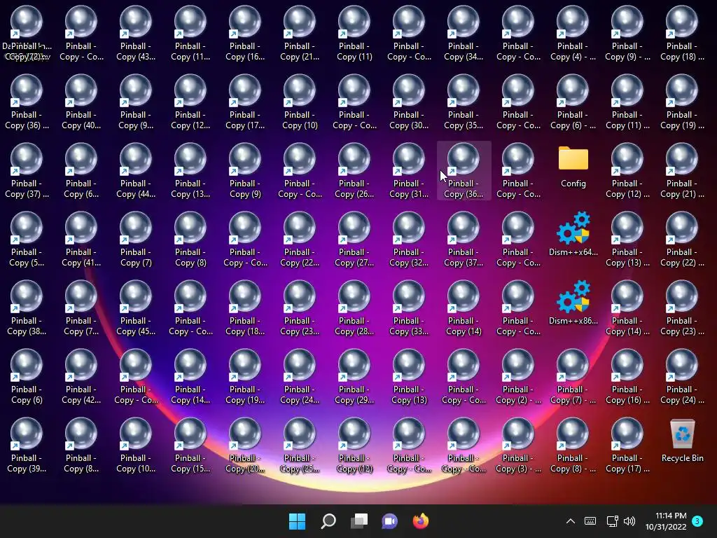Open the touch keyboard tray icon
717x538 pixels.
coord(590,521)
